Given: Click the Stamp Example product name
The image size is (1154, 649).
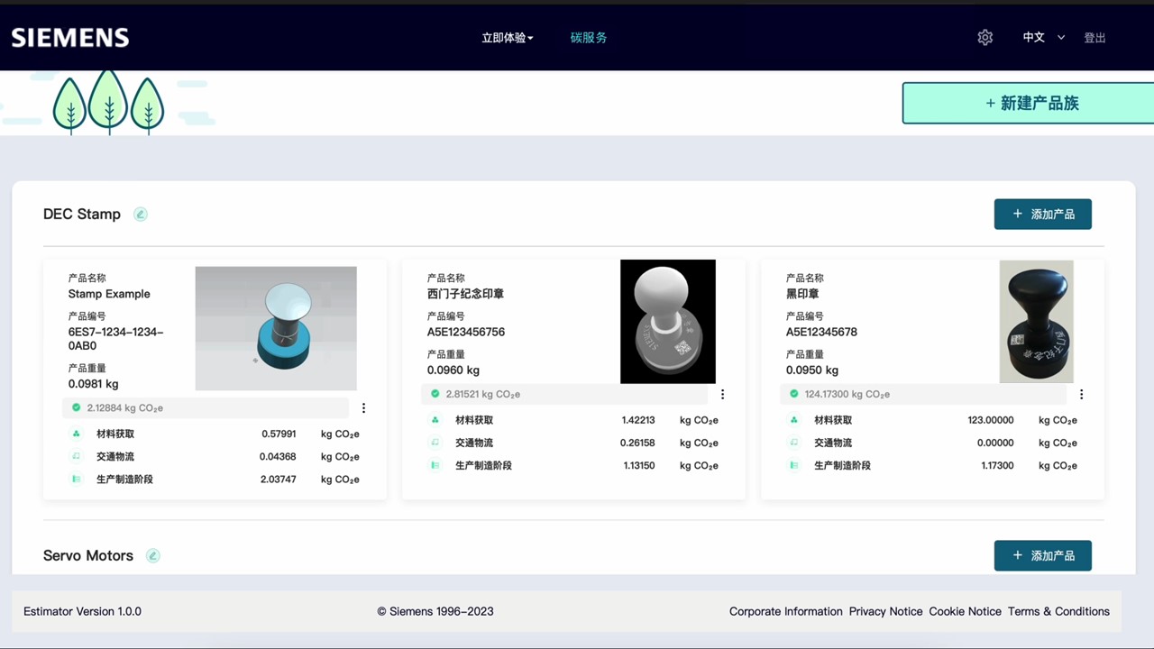Looking at the screenshot, I should [109, 294].
